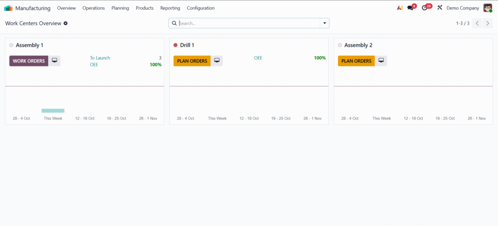Toggle Assembly 1 status indicator dot

pyautogui.click(x=11, y=45)
